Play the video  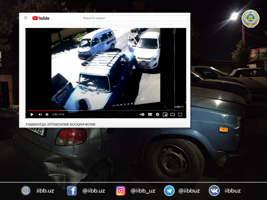32,114
